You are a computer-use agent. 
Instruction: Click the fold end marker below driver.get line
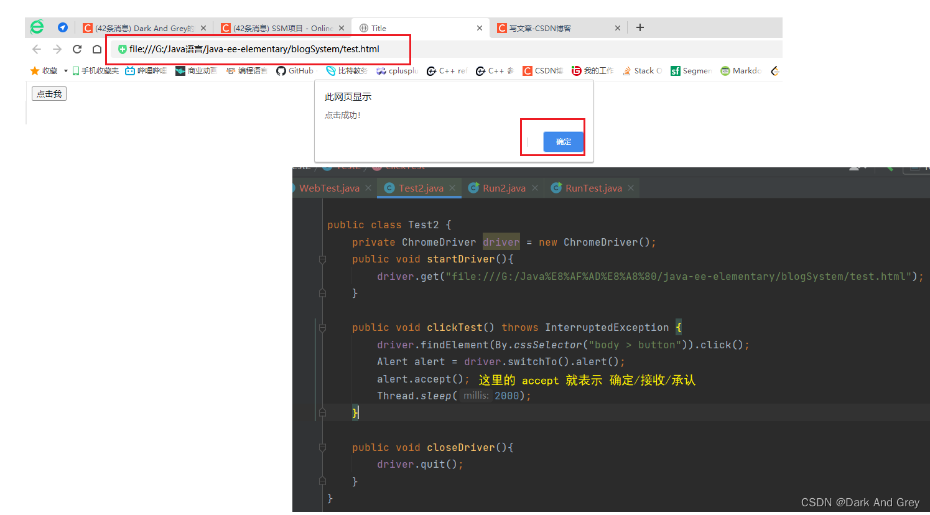[322, 293]
